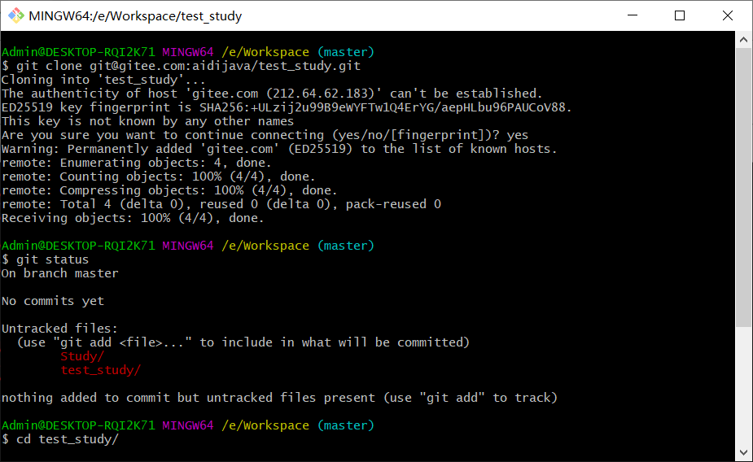This screenshot has width=753, height=462.
Task: Click the first prompt line above 'git clone'
Action: (188, 52)
